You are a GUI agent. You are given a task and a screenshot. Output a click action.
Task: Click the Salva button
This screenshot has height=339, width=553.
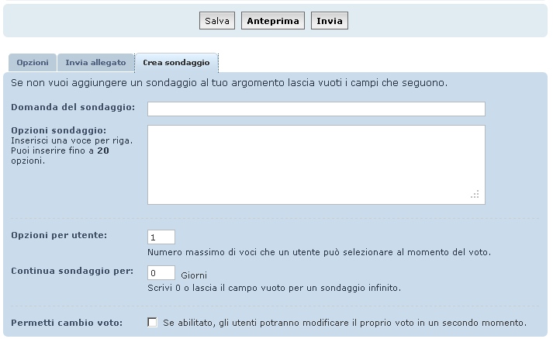(217, 21)
